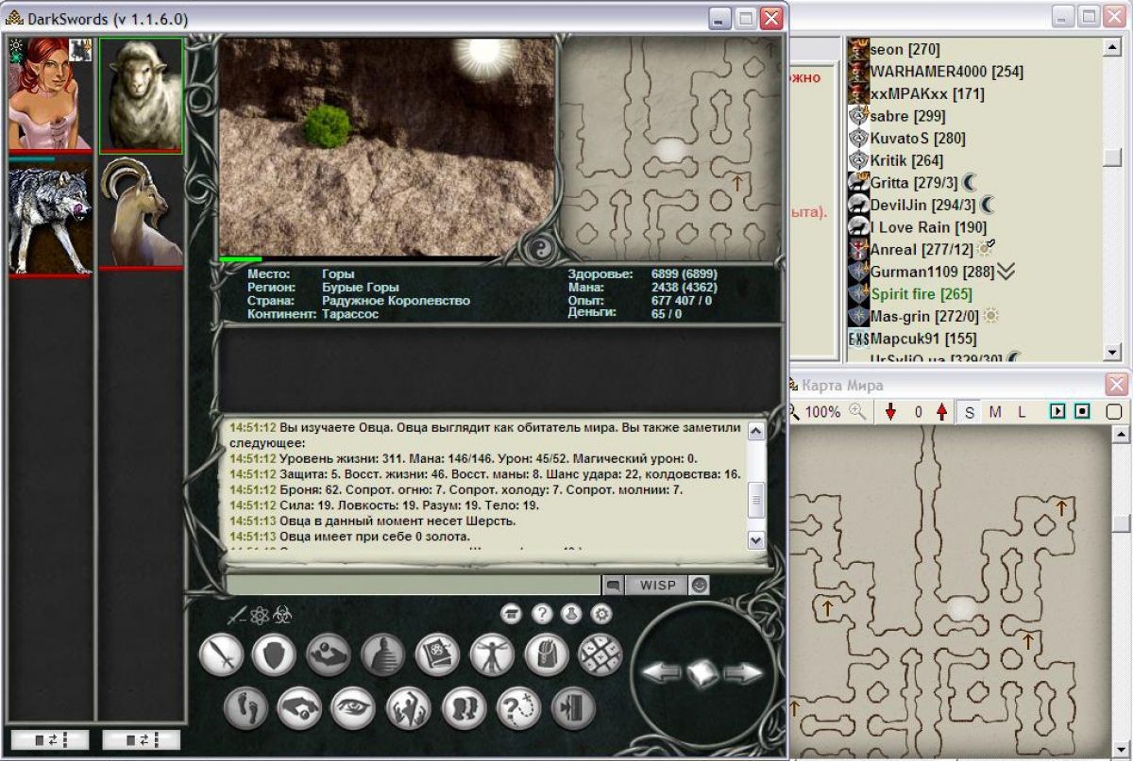The image size is (1133, 761).
Task: Click player list scrollbar up arrow
Action: [x=1114, y=46]
